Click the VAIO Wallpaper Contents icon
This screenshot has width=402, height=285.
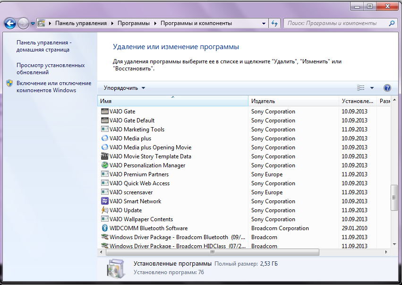104,219
